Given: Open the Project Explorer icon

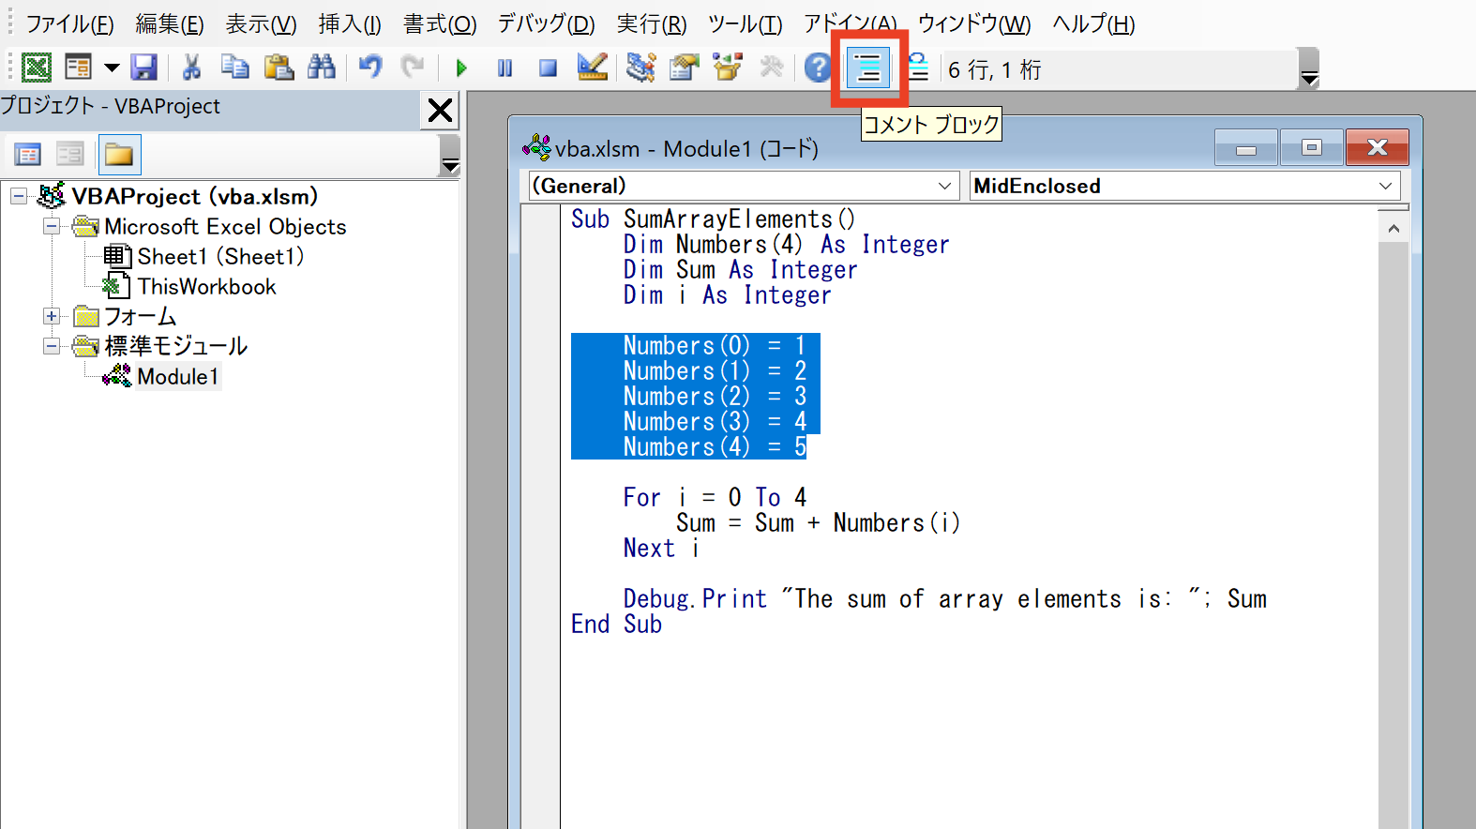Looking at the screenshot, I should point(641,68).
